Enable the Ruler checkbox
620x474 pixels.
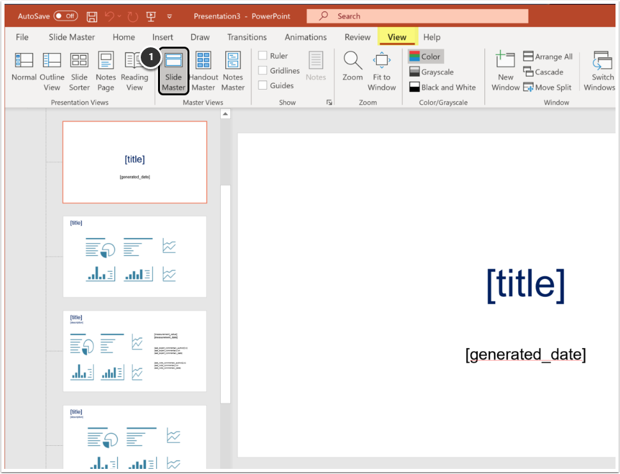point(261,56)
